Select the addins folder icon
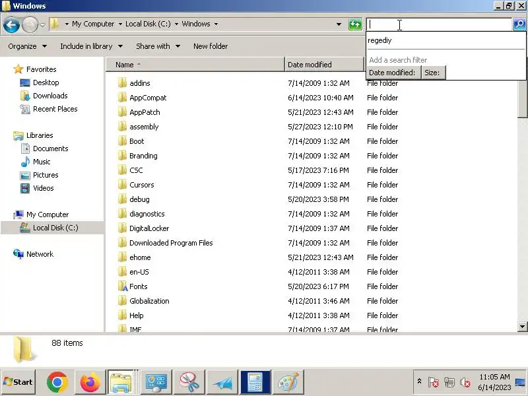 tap(122, 83)
